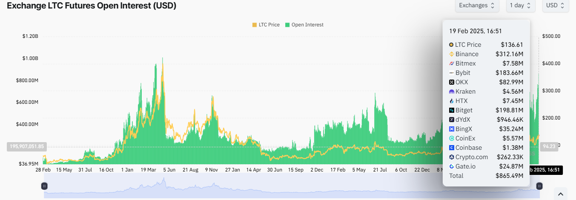Click the Total value $865.49M
The height and width of the screenshot is (200, 576).
pyautogui.click(x=509, y=176)
